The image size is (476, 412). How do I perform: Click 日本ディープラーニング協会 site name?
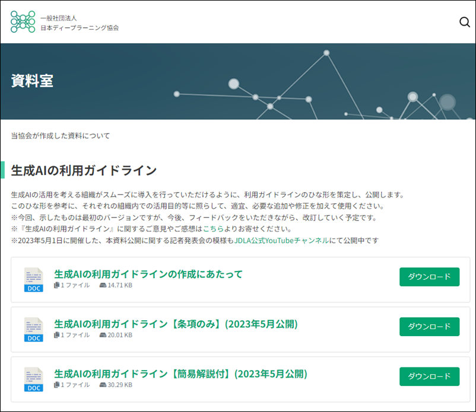coord(80,28)
